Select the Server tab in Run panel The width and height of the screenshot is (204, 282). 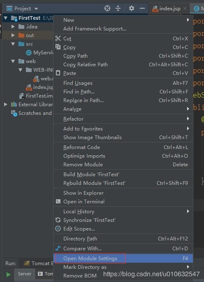[24, 274]
